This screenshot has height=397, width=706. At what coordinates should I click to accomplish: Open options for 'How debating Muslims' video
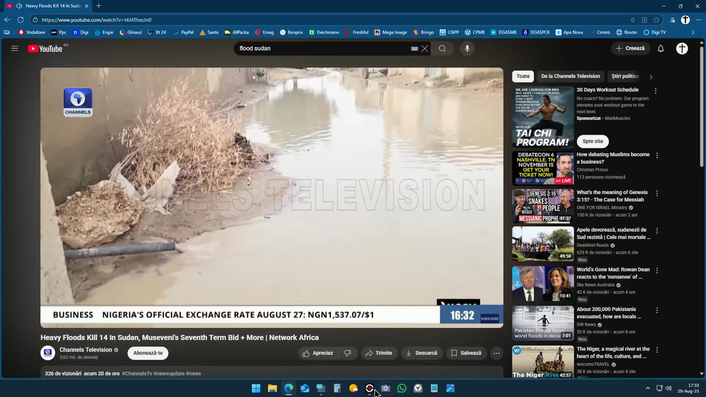coord(656,155)
